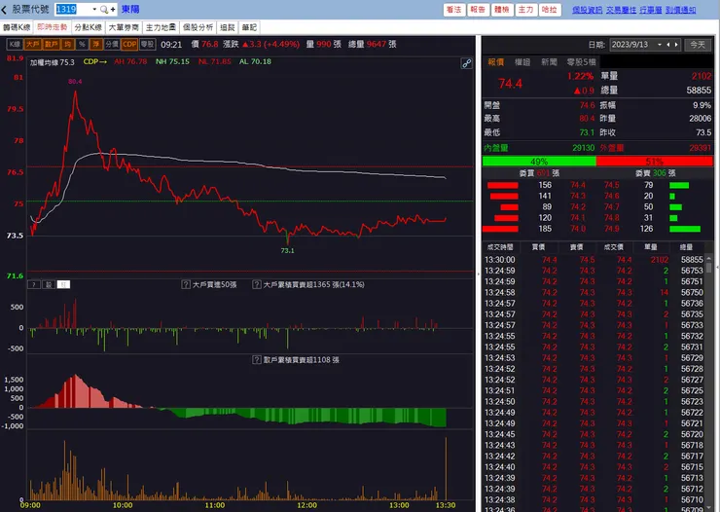The height and width of the screenshot is (512, 720).
Task: Go to previous date with left triangle
Action: [x=668, y=45]
